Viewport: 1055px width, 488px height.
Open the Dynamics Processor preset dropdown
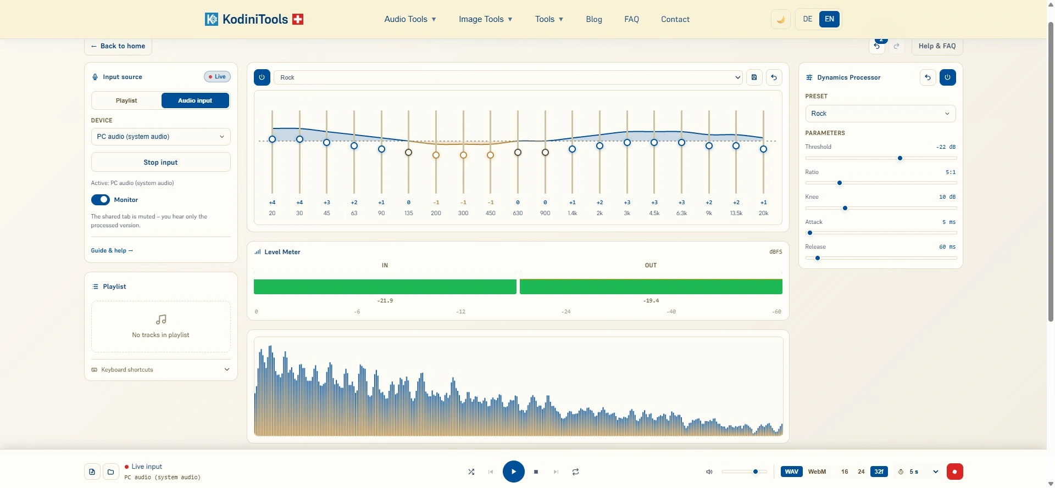pos(880,114)
